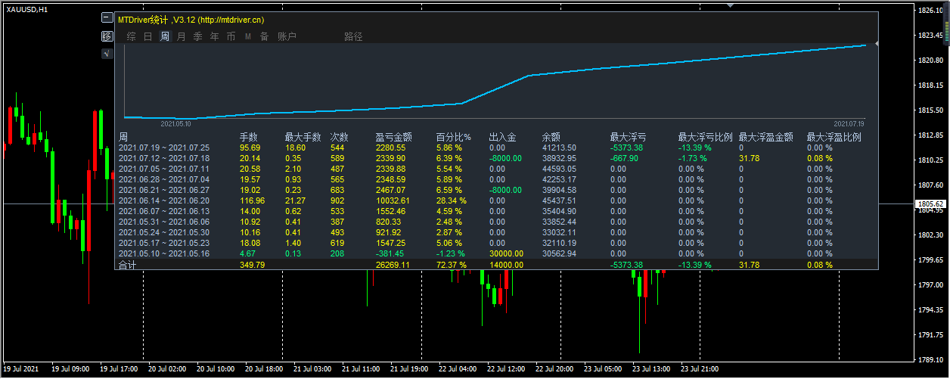The height and width of the screenshot is (379, 950).
Task: Open the M tab
Action: pyautogui.click(x=248, y=36)
